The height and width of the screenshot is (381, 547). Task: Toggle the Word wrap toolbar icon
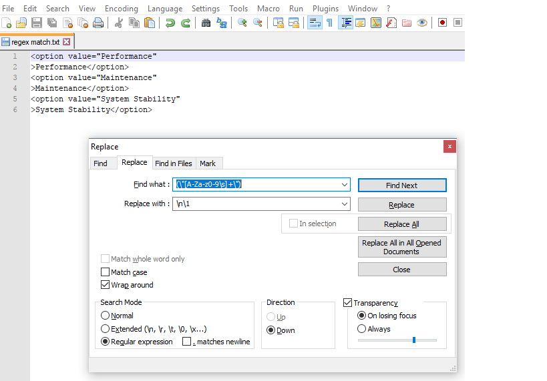click(x=315, y=23)
